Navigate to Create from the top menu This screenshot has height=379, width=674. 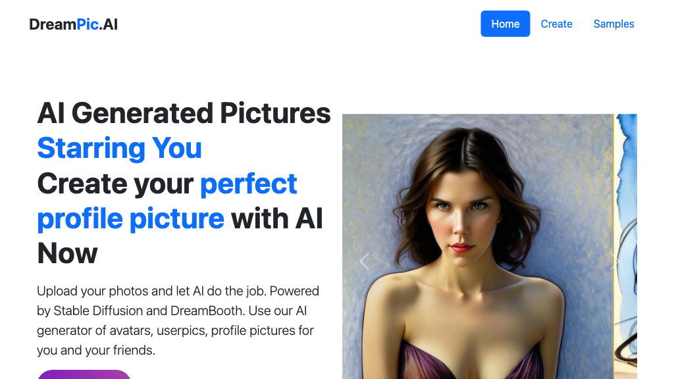coord(556,24)
